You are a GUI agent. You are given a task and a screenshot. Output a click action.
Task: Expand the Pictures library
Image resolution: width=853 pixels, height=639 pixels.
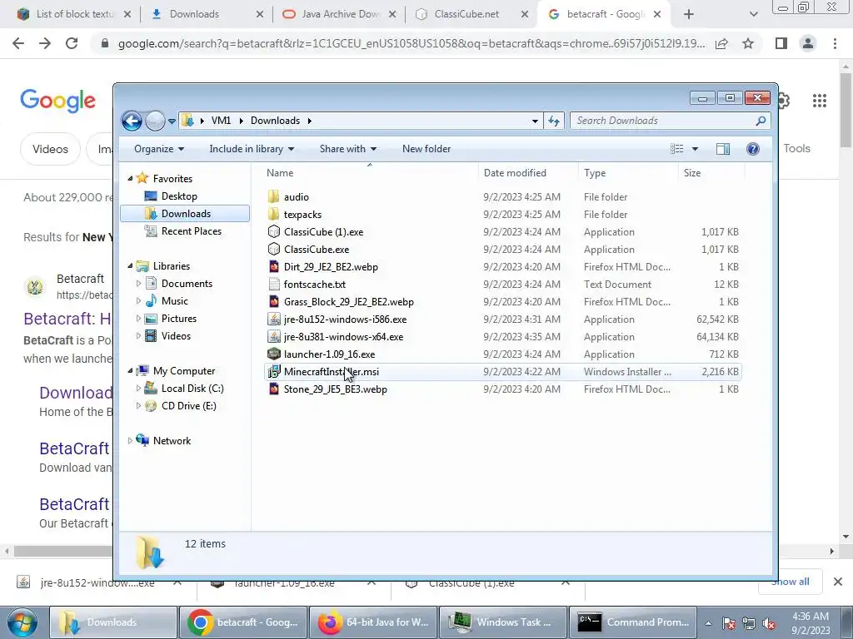(x=138, y=319)
